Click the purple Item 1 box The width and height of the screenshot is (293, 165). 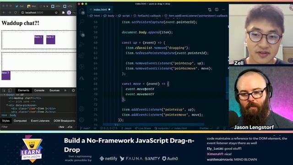(x=38, y=40)
